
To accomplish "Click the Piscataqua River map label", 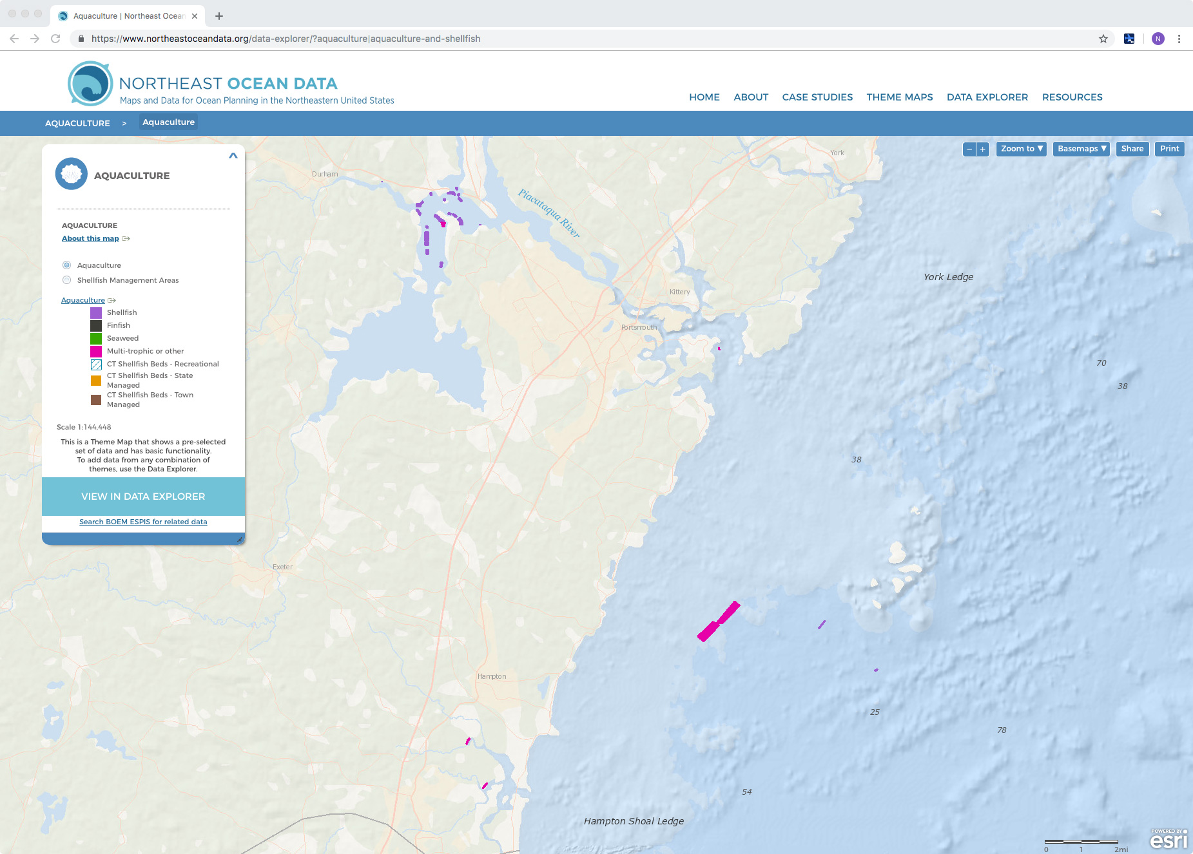I will click(549, 213).
